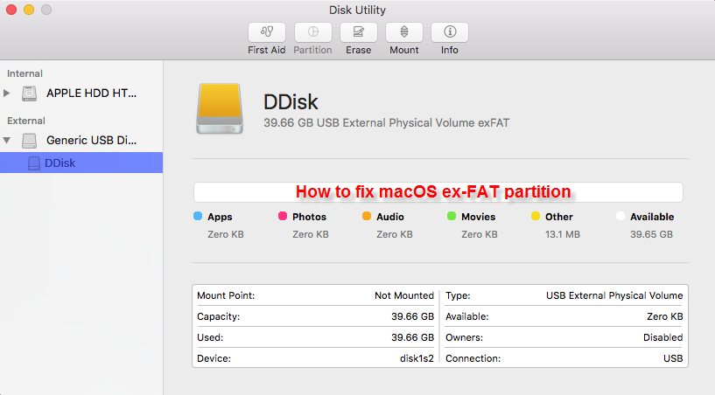This screenshot has height=395, width=715.
Task: Select the DDisk volume row
Action: tap(81, 163)
